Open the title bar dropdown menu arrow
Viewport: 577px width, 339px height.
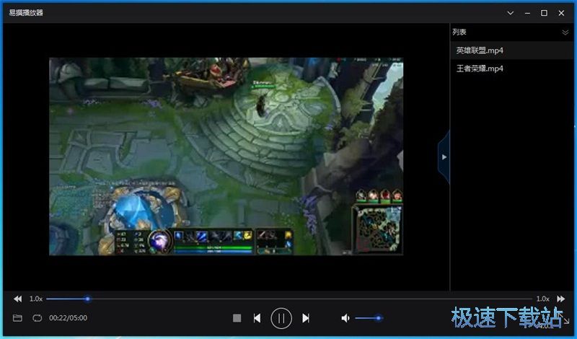tap(511, 13)
